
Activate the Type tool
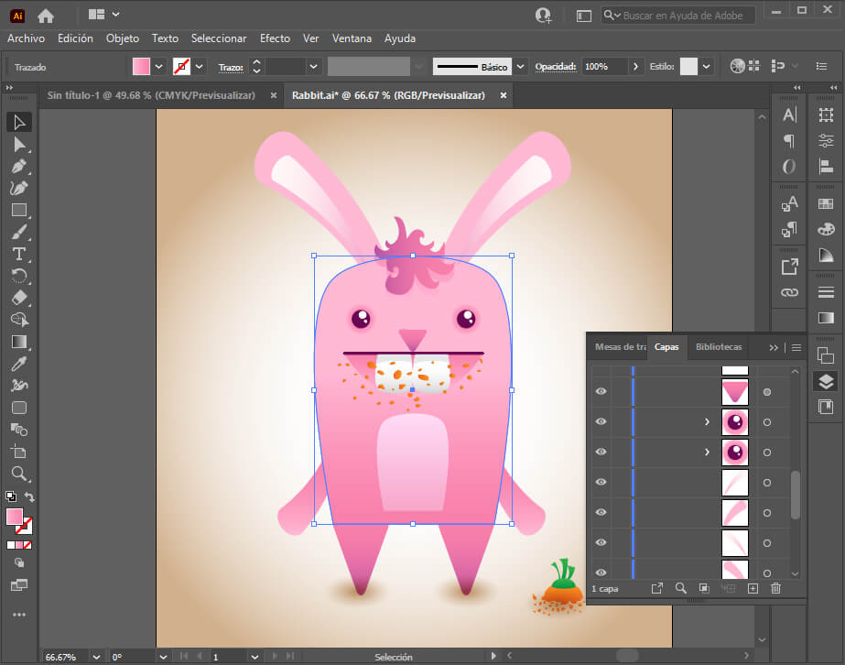click(x=20, y=254)
